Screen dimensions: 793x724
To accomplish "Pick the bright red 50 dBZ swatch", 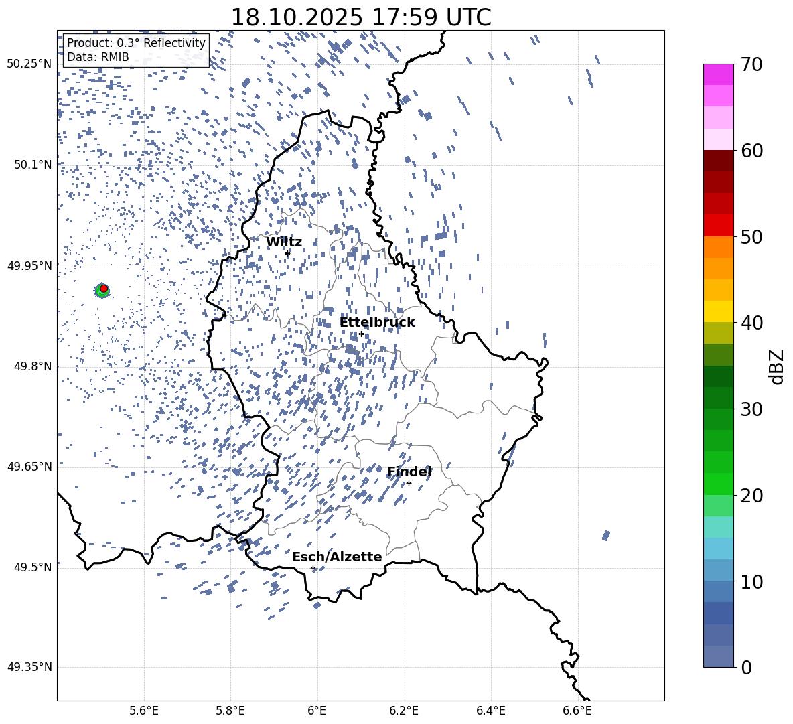I will 718,225.
